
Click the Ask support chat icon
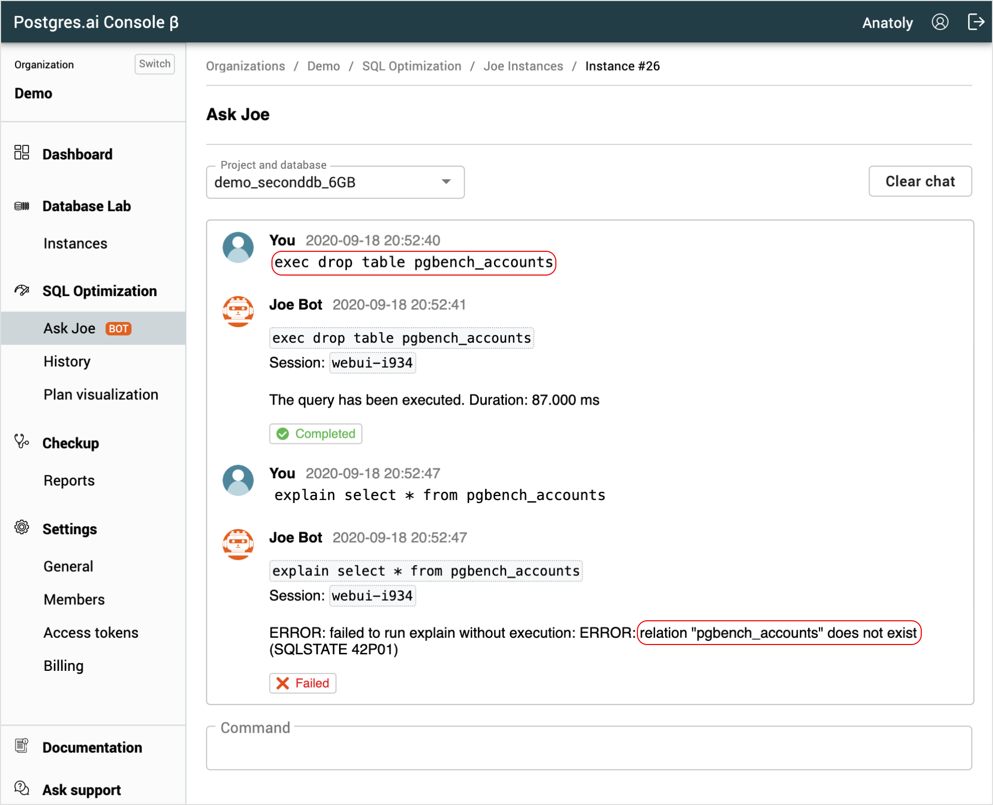[x=22, y=788]
